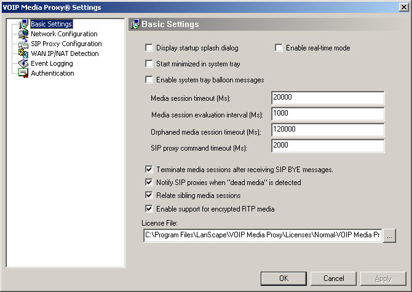
Task: Click the Media session evaluation interval field
Action: coord(328,114)
